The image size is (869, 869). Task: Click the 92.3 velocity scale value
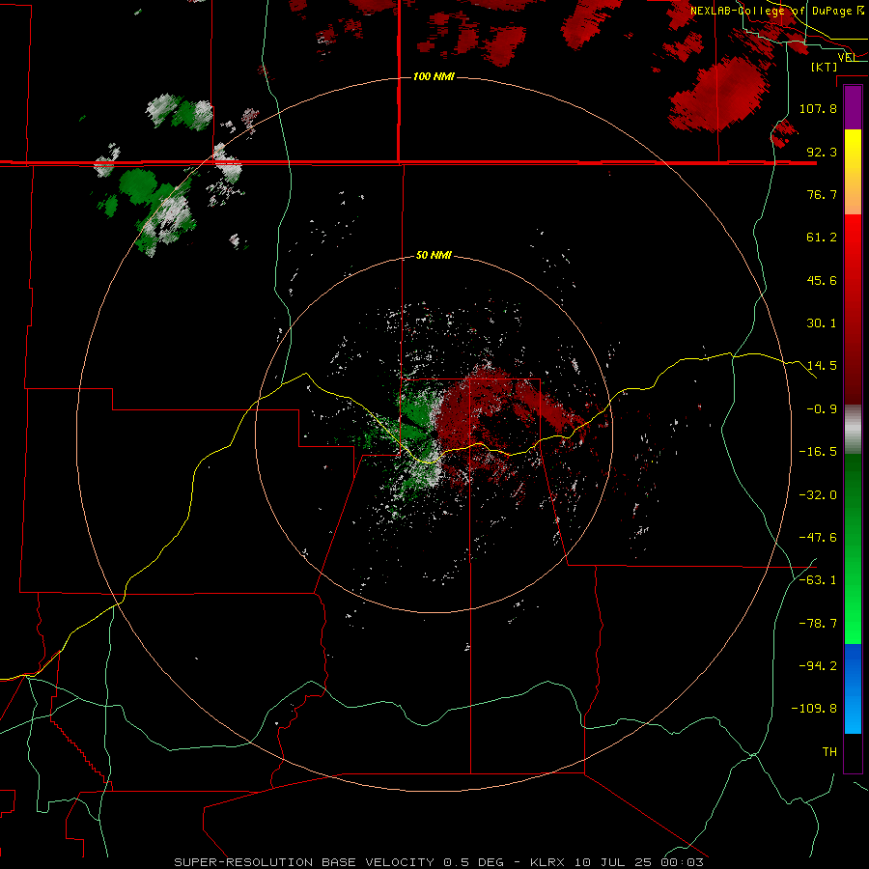tap(822, 152)
